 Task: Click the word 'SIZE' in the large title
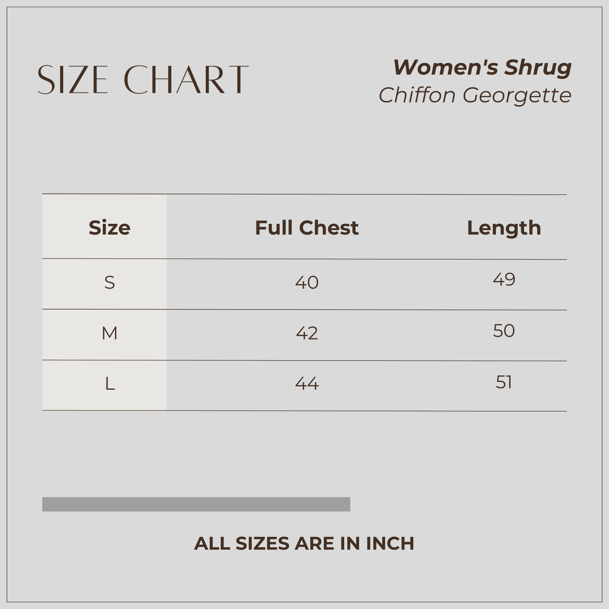point(73,80)
